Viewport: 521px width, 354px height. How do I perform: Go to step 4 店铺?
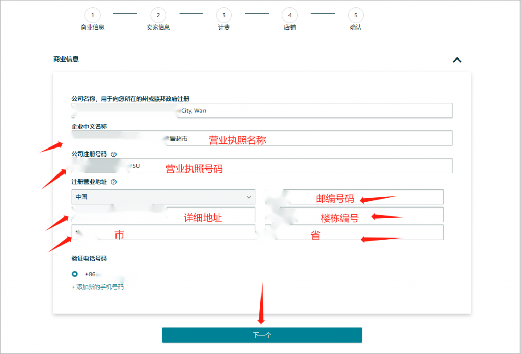tap(290, 15)
